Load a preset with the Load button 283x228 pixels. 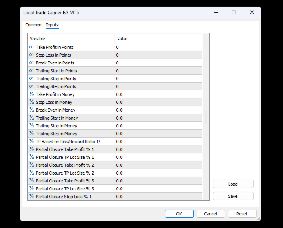pos(233,184)
